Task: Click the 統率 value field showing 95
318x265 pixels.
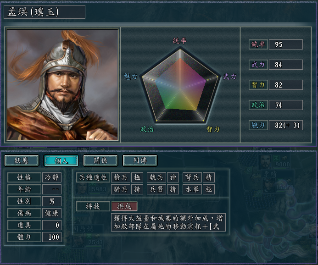Action: click(x=286, y=44)
